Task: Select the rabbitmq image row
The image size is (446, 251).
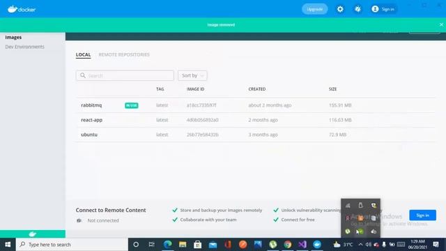Action: [256, 105]
